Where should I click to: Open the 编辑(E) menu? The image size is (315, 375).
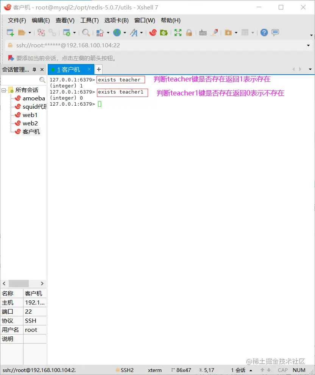41,20
